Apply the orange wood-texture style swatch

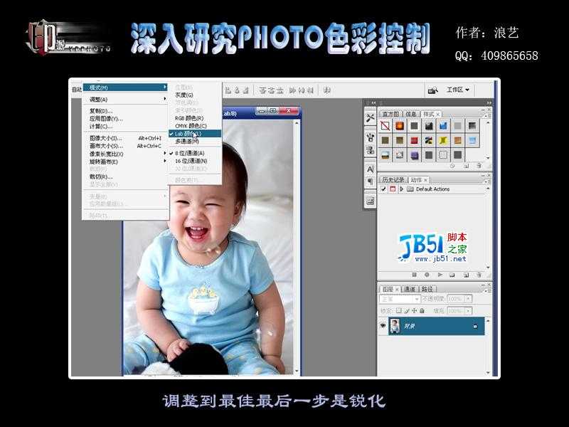pyautogui.click(x=457, y=140)
